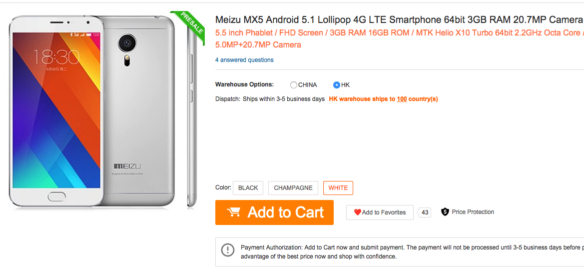Choose the WHITE color option
Image resolution: width=584 pixels, height=275 pixels.
[x=338, y=188]
